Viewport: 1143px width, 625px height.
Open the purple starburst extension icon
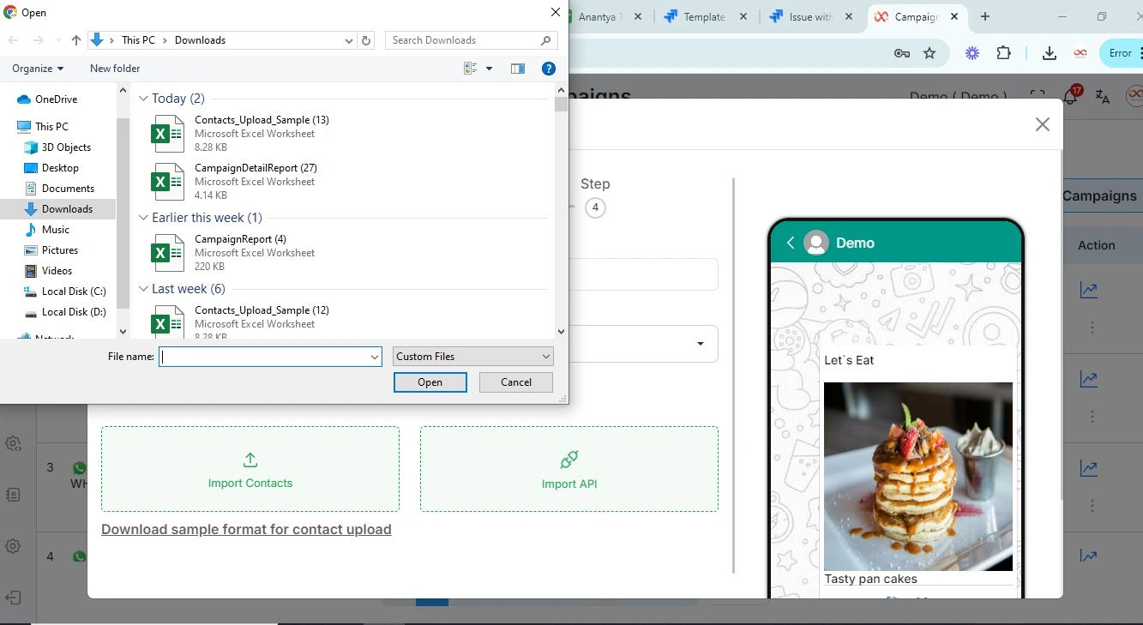click(972, 53)
